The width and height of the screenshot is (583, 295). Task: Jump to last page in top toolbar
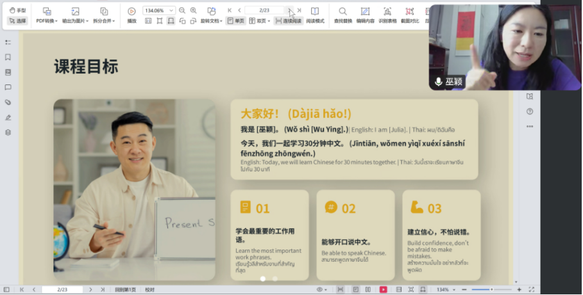point(299,10)
